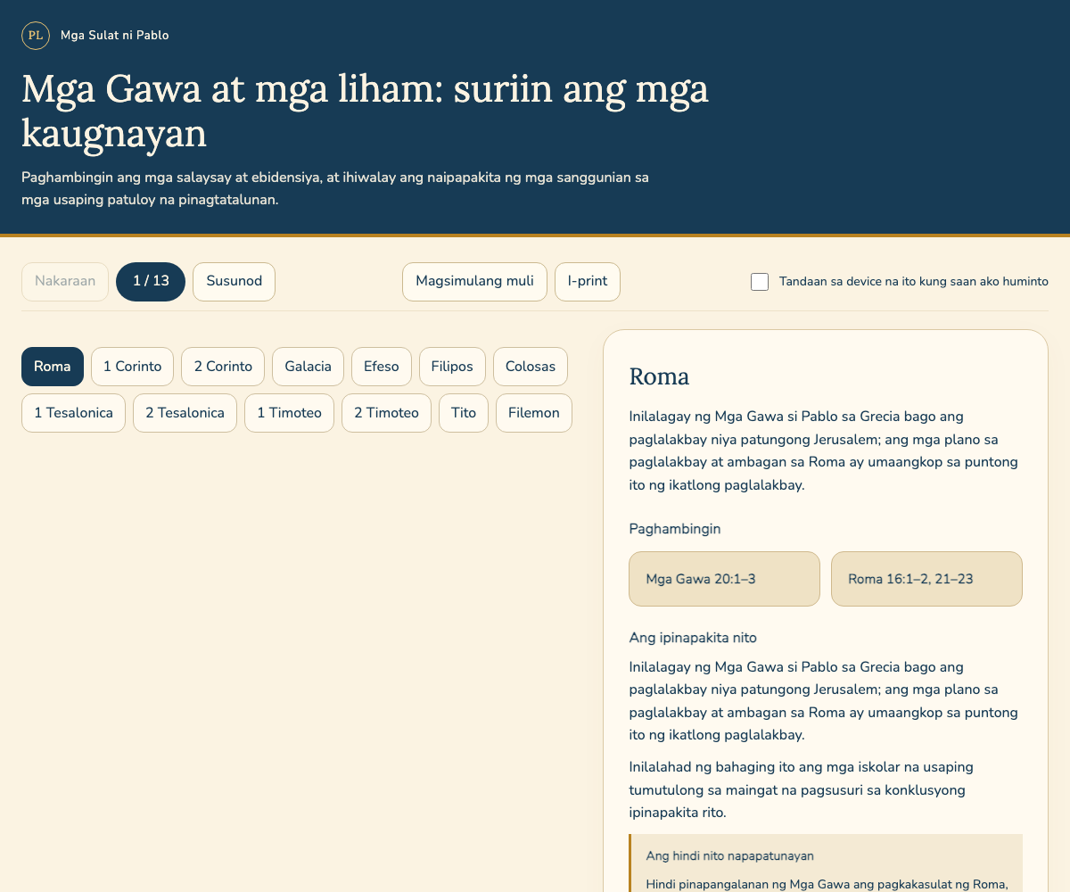Open the 2 Timoteo tab
The width and height of the screenshot is (1070, 892).
point(386,413)
